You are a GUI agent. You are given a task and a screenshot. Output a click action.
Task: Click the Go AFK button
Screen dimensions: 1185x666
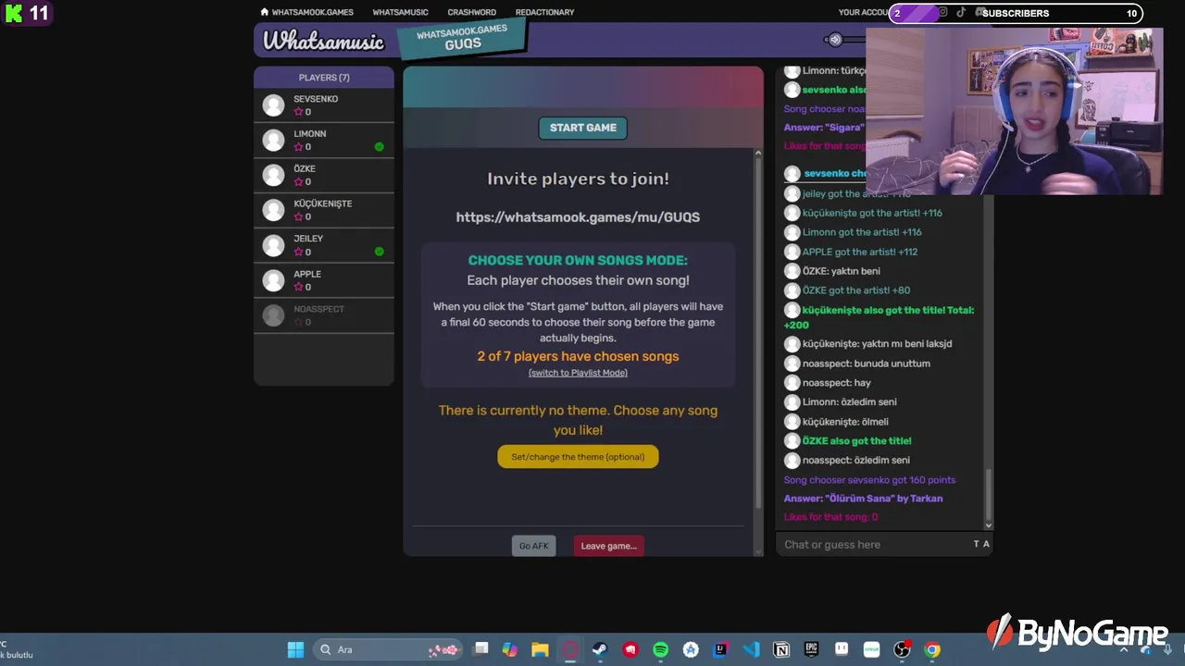[533, 546]
